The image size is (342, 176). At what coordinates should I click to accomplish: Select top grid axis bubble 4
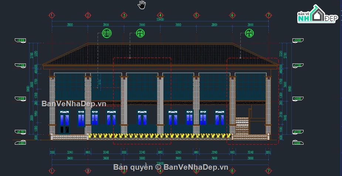pyautogui.click(x=160, y=15)
